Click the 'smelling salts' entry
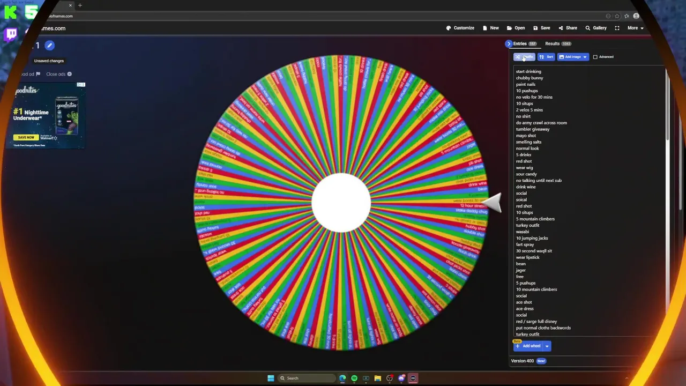686x386 pixels. pos(528,142)
